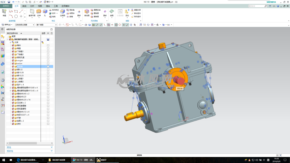Viewport: 290px width, 163px height.
Task: Click the Window (窗口) quick access button
Action: coord(48,2)
